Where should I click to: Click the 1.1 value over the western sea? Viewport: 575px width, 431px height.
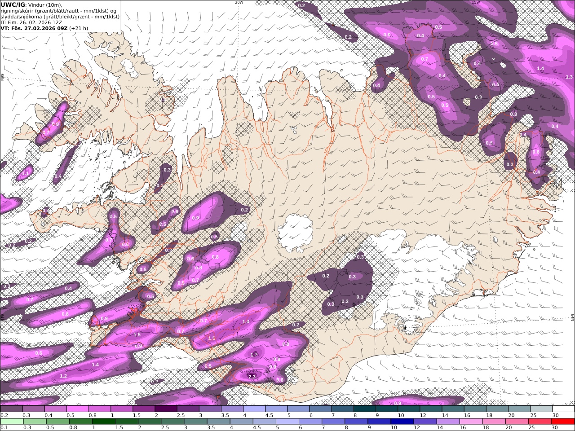25,173
